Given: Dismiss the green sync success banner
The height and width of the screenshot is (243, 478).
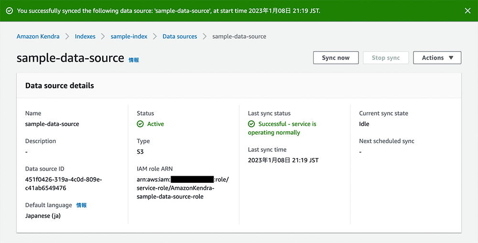Looking at the screenshot, I should click(467, 11).
